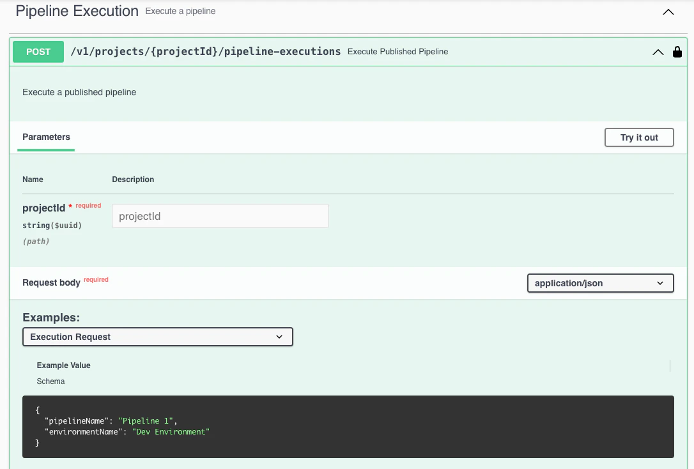Screen dimensions: 694x469
Task: Switch to the Schema view
Action: pos(50,381)
